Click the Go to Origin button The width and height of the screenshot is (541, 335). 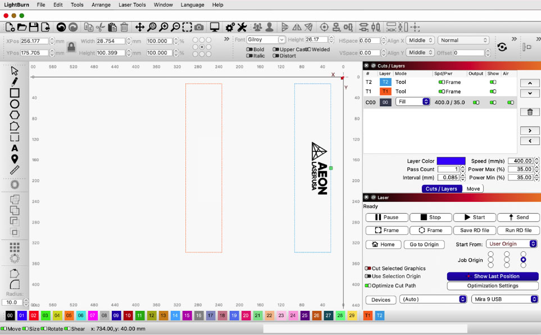[424, 245]
